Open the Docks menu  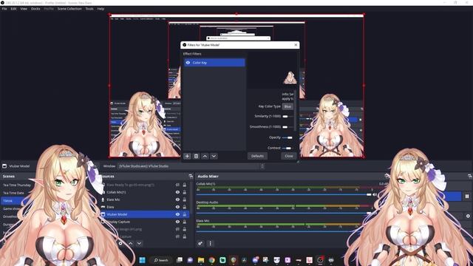click(x=35, y=9)
